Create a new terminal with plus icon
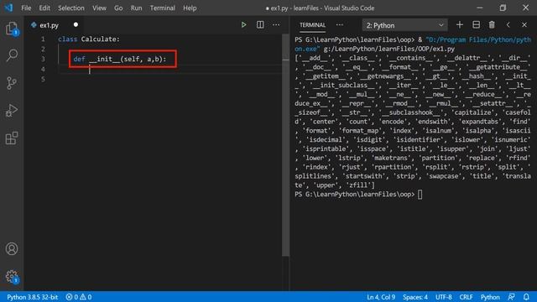The width and height of the screenshot is (537, 302). [x=460, y=24]
